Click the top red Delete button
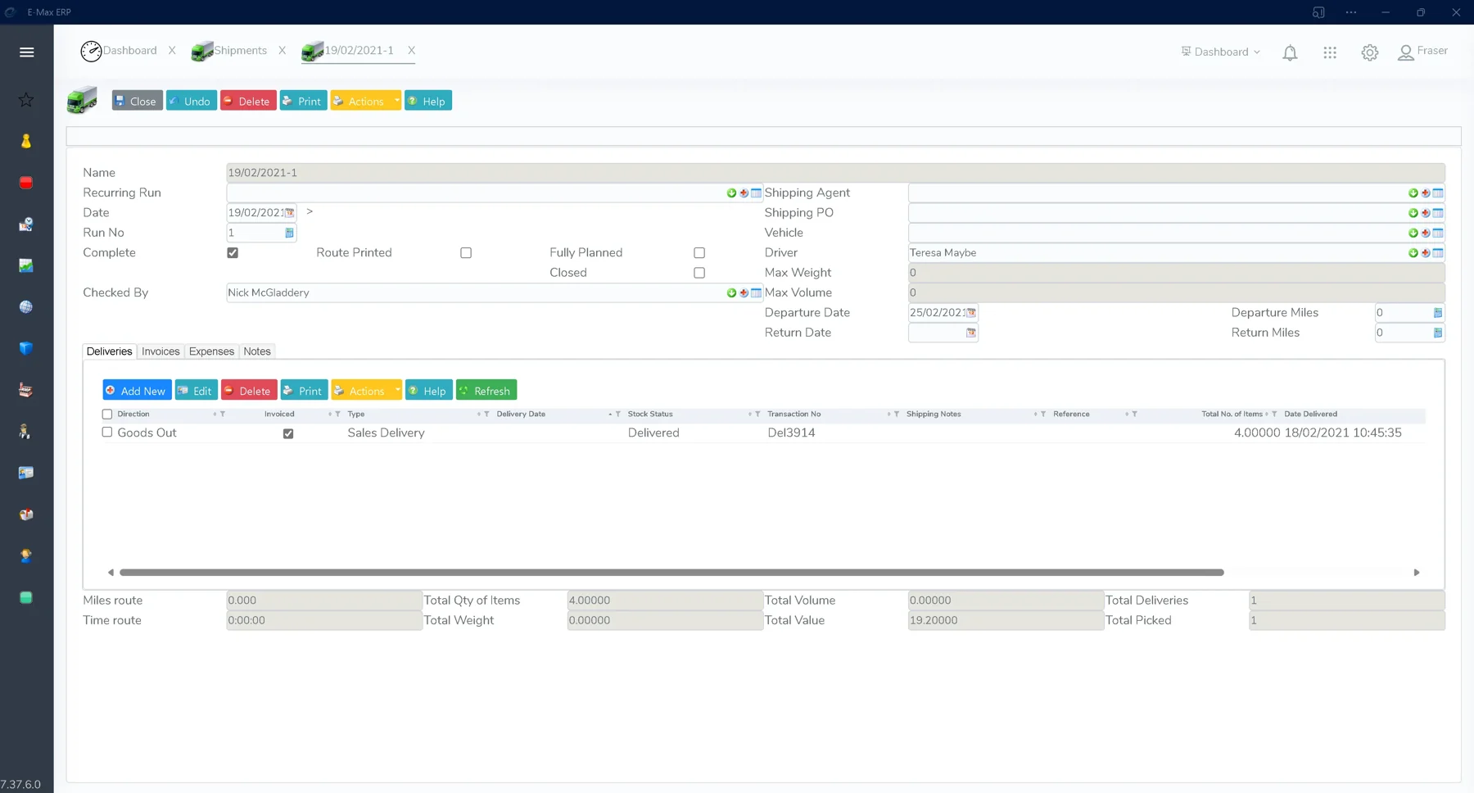Image resolution: width=1474 pixels, height=793 pixels. (248, 101)
